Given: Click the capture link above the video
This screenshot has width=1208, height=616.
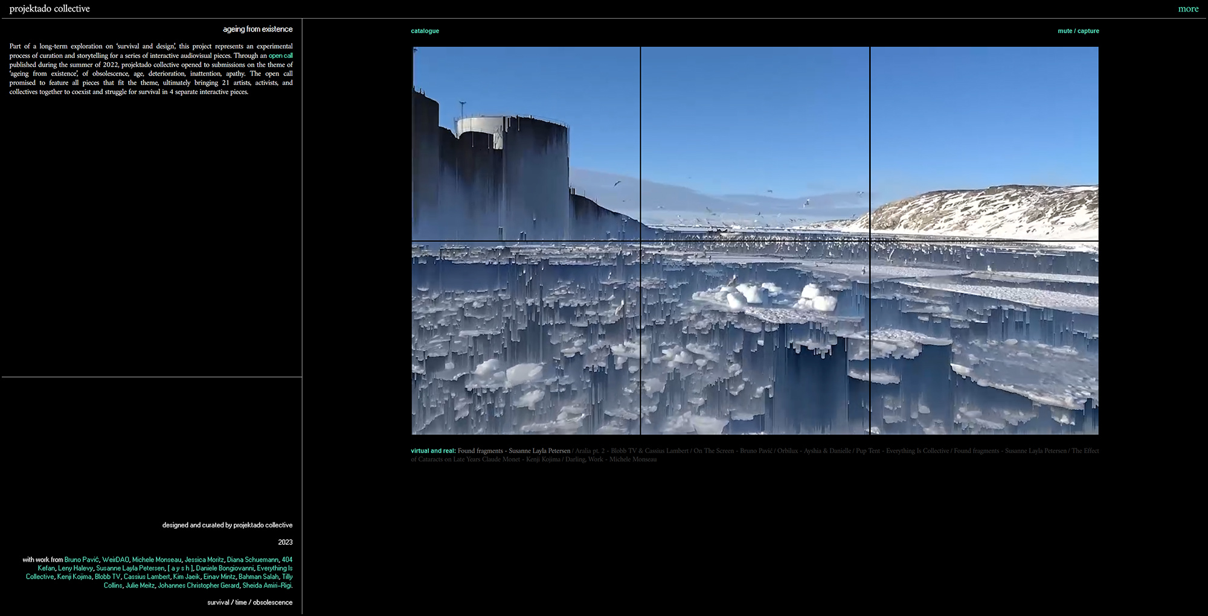Looking at the screenshot, I should [1088, 31].
